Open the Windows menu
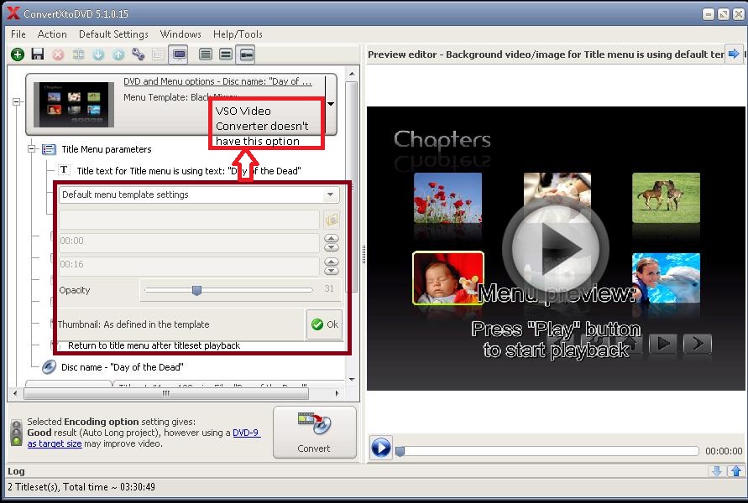This screenshot has width=748, height=503. point(180,34)
